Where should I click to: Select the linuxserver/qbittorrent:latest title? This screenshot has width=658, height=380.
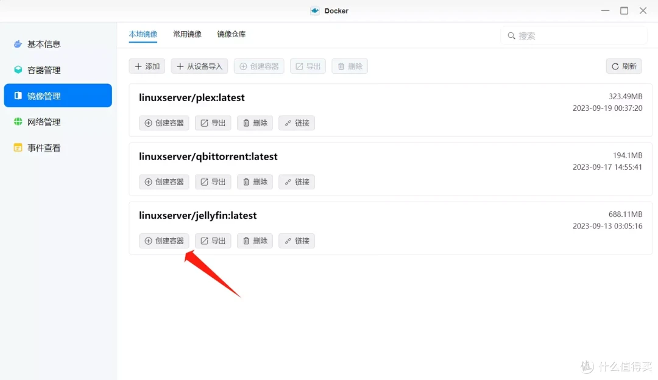(x=208, y=157)
